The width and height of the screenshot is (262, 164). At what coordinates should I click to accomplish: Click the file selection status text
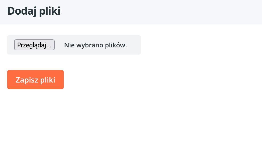pos(95,45)
